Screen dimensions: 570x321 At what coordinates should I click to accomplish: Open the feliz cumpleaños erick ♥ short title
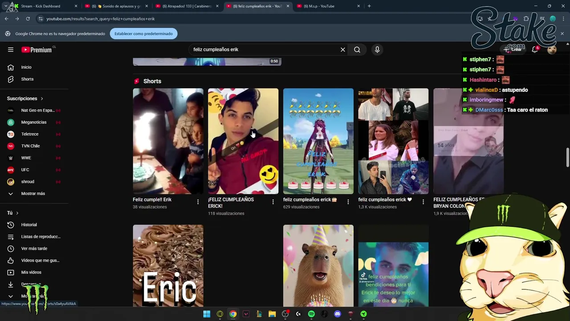coord(385,200)
